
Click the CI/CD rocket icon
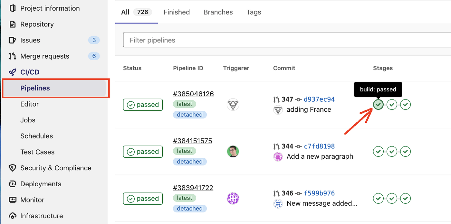pyautogui.click(x=13, y=72)
